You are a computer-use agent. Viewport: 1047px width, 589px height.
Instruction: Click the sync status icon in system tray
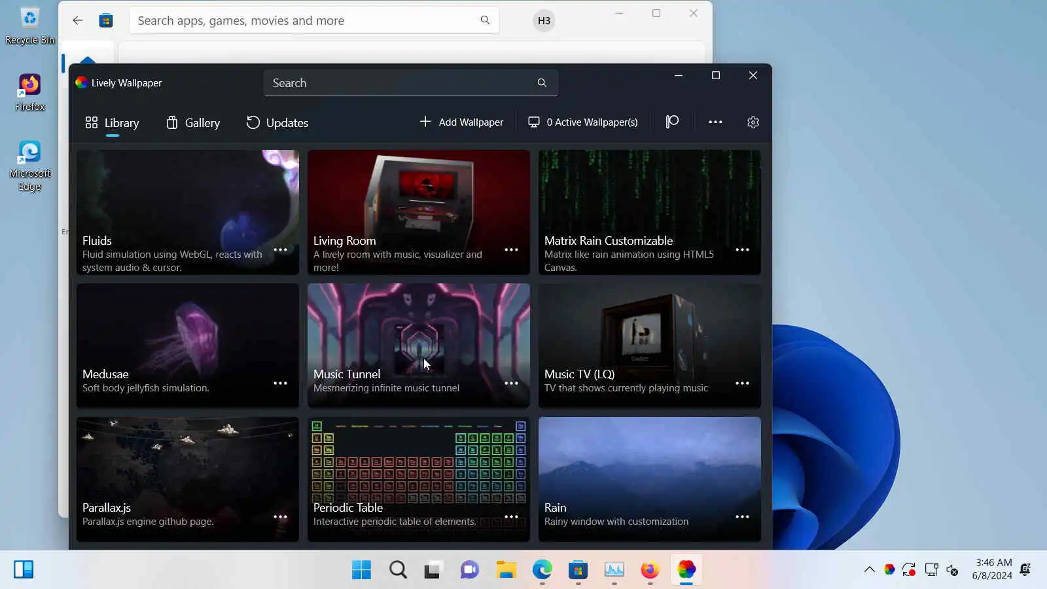click(909, 569)
